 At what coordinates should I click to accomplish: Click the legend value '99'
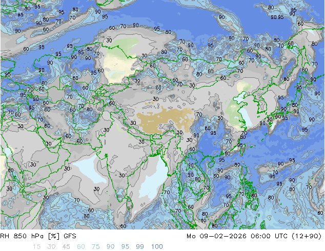tap(140, 247)
